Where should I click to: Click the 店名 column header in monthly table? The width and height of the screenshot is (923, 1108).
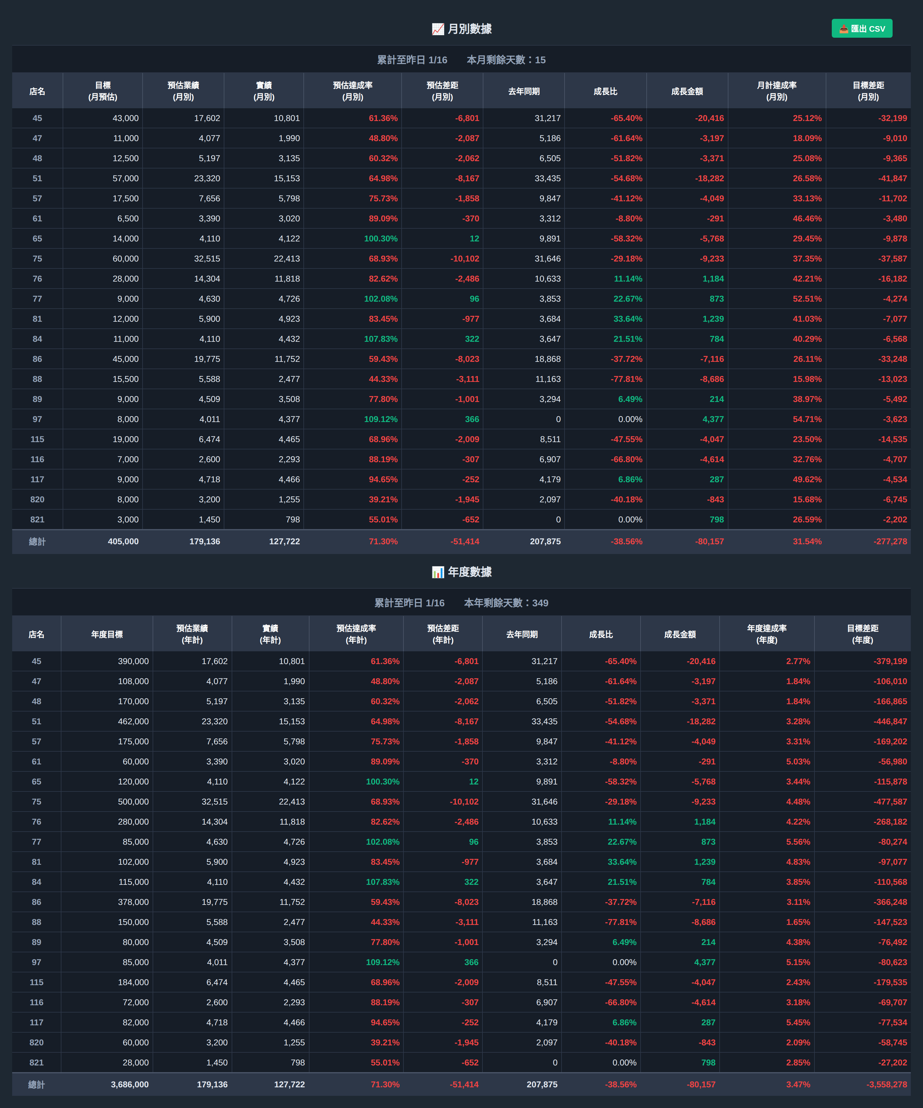click(x=37, y=91)
